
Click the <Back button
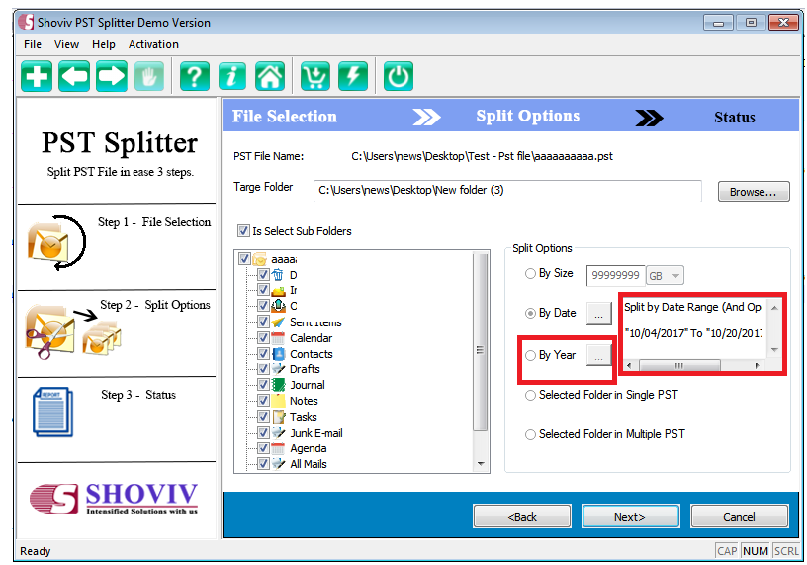pyautogui.click(x=522, y=517)
